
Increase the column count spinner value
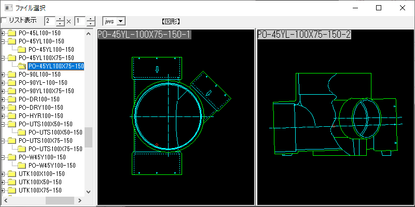[60, 19]
